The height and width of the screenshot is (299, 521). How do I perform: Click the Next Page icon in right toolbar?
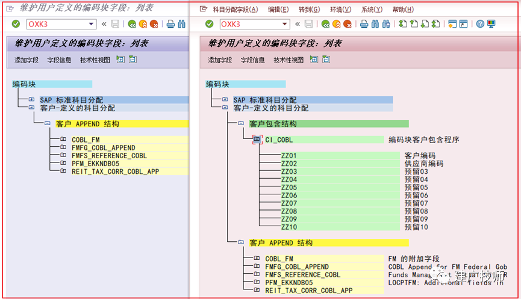(425, 24)
